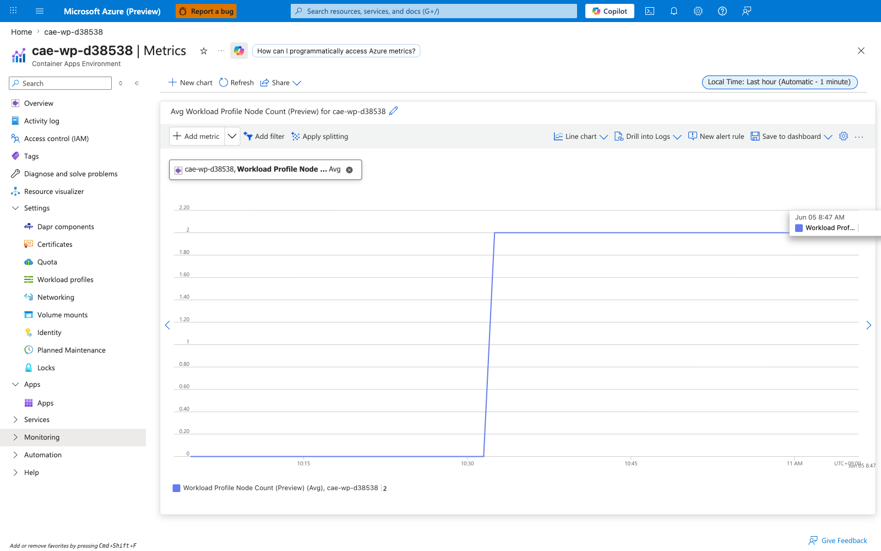Edit chart title with pencil icon
The width and height of the screenshot is (881, 551).
pyautogui.click(x=393, y=111)
